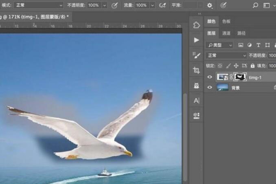Viewport: 276px width, 184px height.
Task: Hide the timg-1 layer with eye icon
Action: (210, 77)
